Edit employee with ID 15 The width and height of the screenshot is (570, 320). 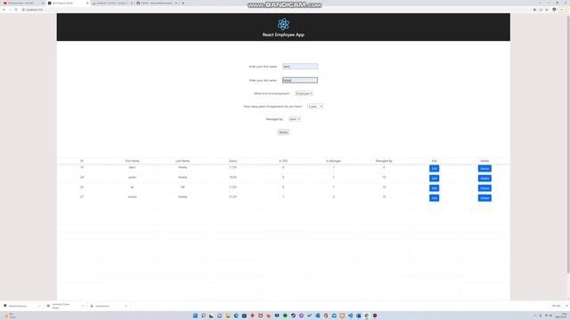pos(434,168)
